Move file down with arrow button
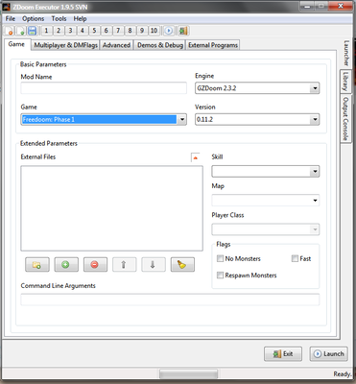This screenshot has height=384, width=356. (x=154, y=265)
